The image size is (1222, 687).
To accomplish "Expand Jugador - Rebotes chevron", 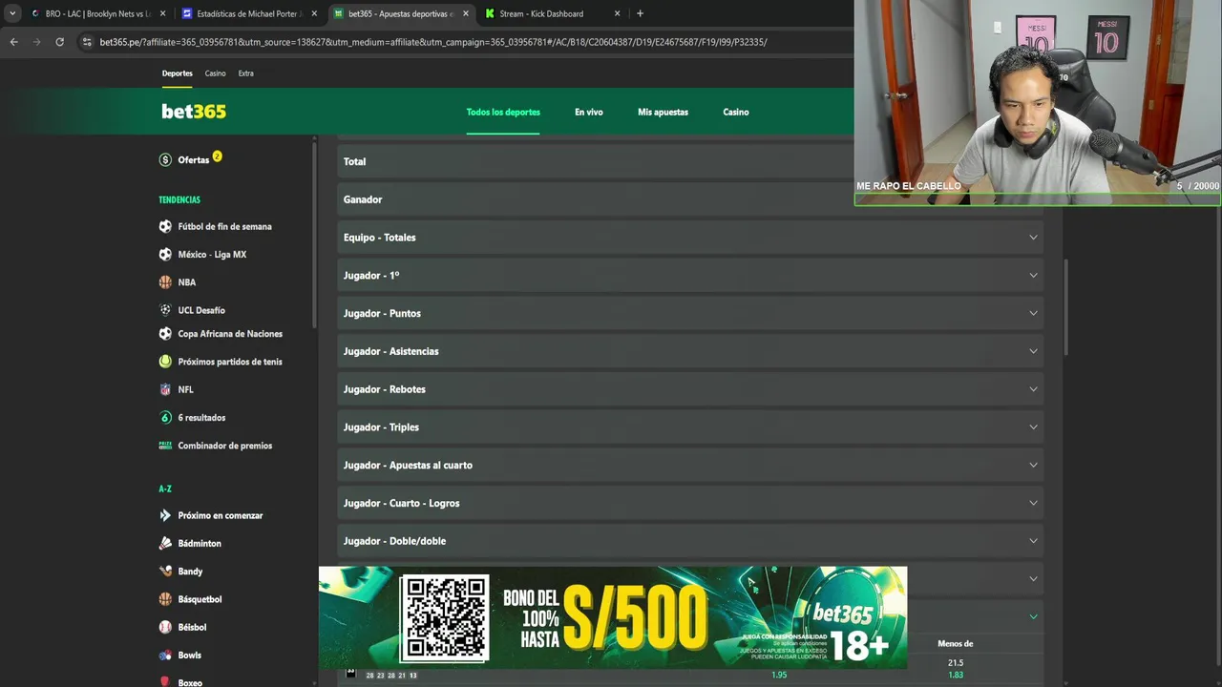I will (1033, 389).
